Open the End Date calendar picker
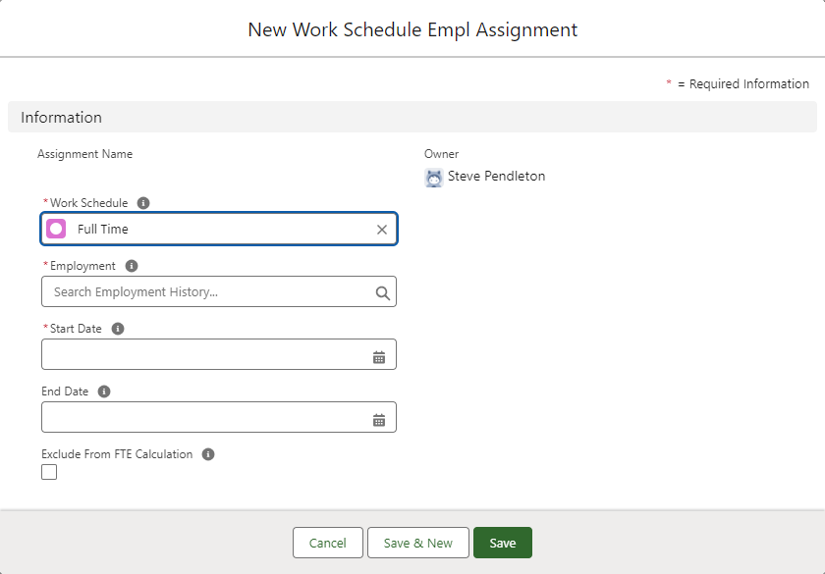Viewport: 825px width, 574px height. pyautogui.click(x=379, y=420)
